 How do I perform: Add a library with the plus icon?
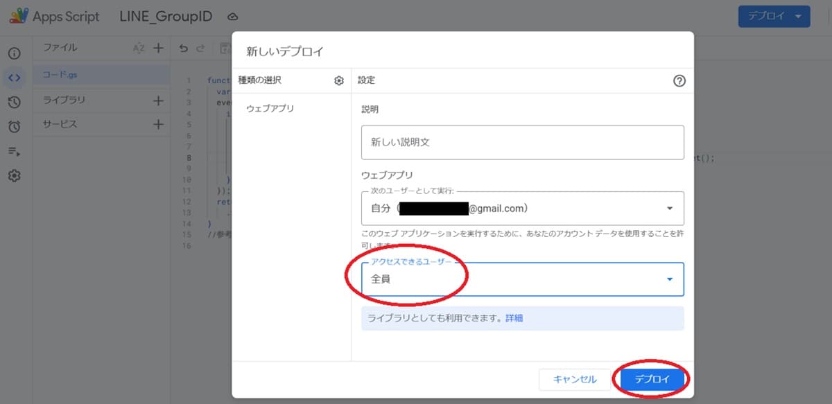(158, 100)
